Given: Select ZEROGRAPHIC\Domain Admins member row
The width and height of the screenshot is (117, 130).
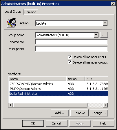Looking at the screenshot, I should pyautogui.click(x=58, y=84).
